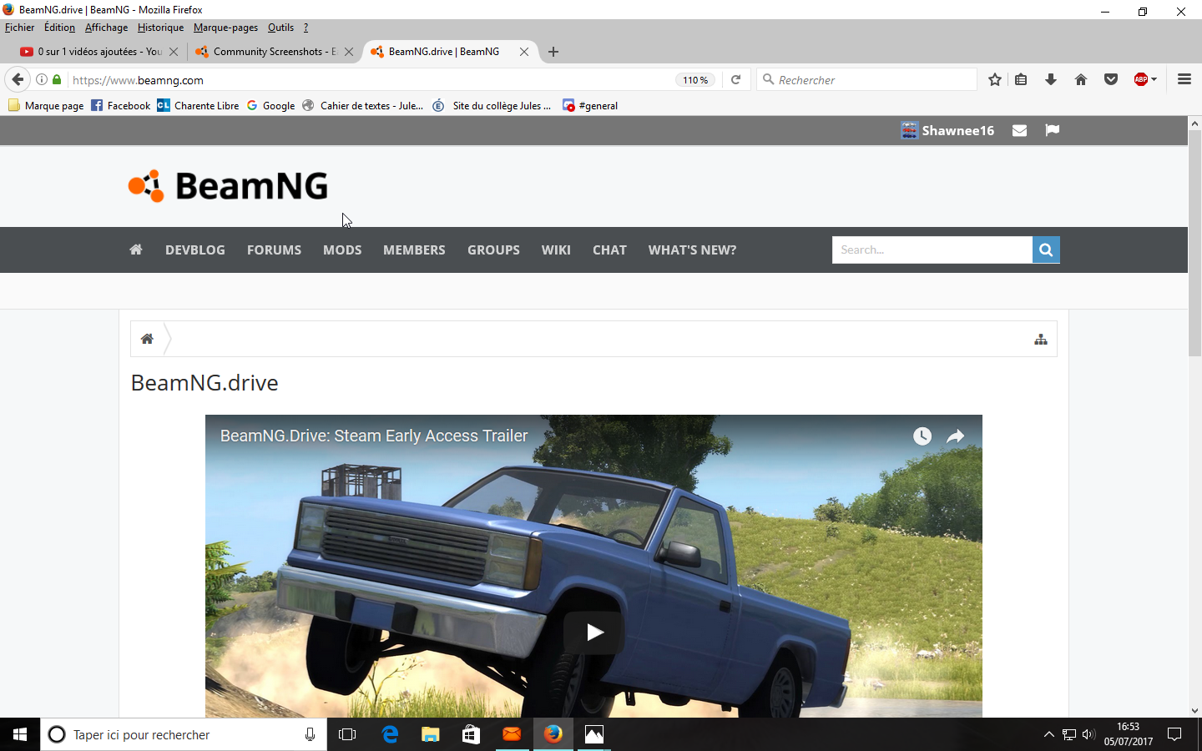Open a new tab with plus button
The width and height of the screenshot is (1202, 751).
click(553, 52)
